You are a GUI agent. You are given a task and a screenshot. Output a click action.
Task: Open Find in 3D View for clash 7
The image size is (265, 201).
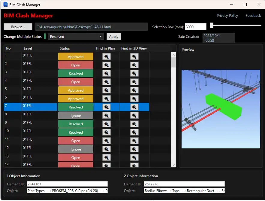(134, 107)
